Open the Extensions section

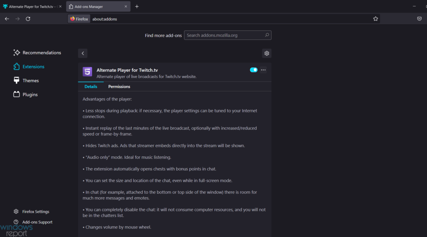tap(29, 66)
